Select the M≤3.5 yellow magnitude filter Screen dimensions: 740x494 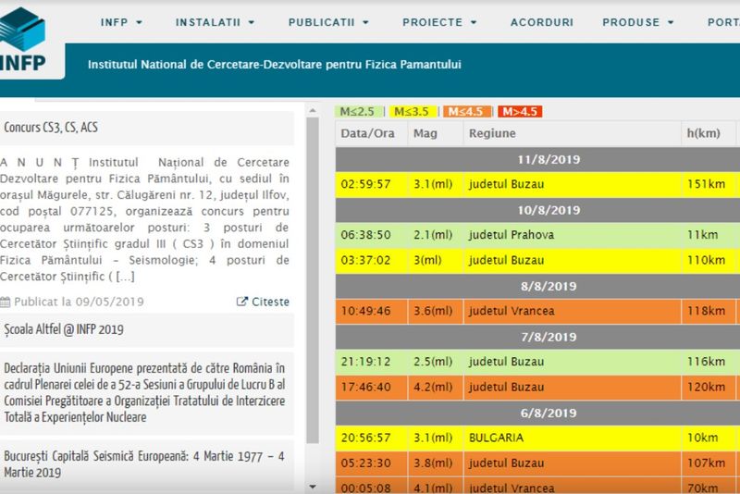click(411, 112)
